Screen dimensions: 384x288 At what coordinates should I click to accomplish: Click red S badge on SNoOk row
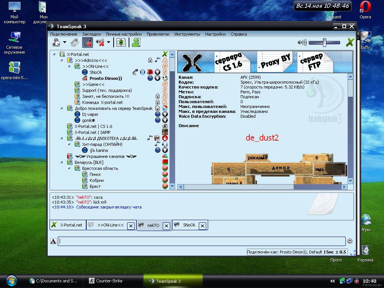click(150, 72)
